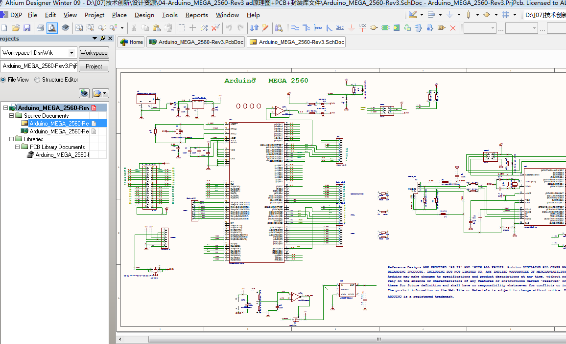Place part gate-shaped icon
Image resolution: width=566 pixels, height=344 pixels.
(x=374, y=28)
